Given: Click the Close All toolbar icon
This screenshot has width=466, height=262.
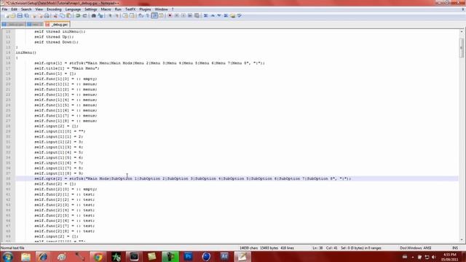Looking at the screenshot, I should tap(41, 15).
